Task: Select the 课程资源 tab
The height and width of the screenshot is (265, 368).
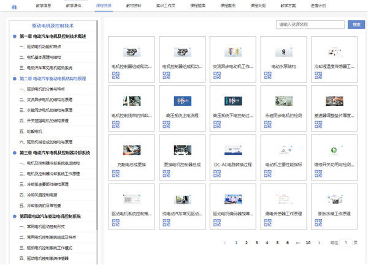Action: tap(104, 6)
